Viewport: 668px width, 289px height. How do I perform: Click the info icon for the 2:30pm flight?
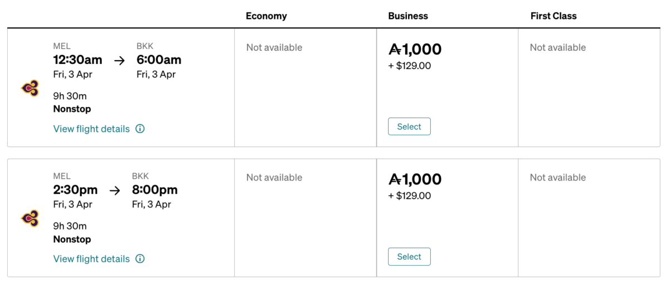pyautogui.click(x=140, y=259)
